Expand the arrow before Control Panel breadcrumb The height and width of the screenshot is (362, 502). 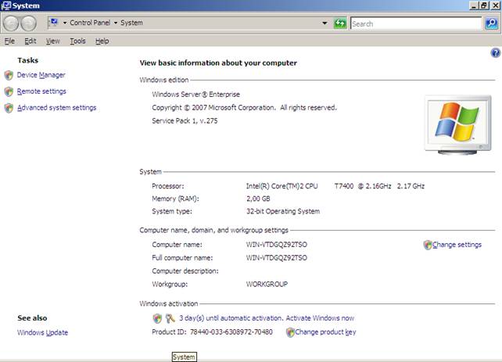(65, 23)
